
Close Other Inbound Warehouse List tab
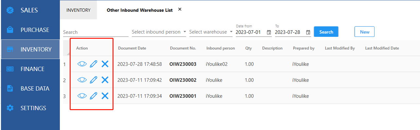pos(180,9)
